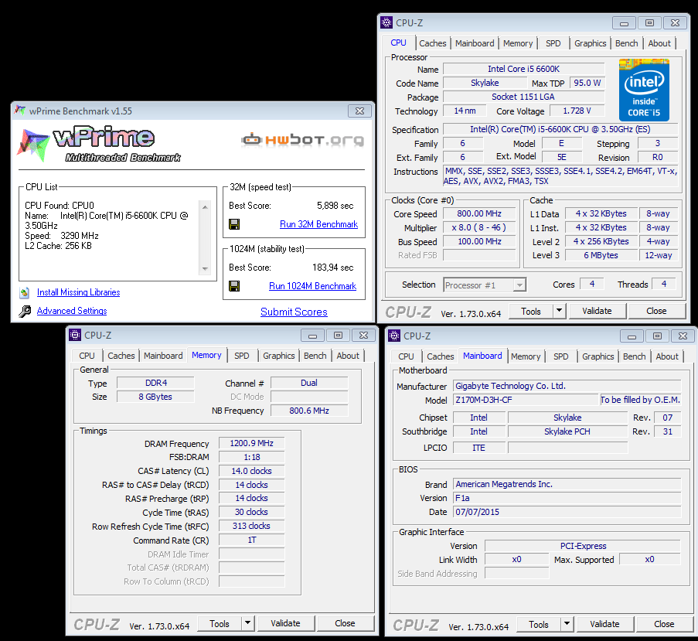Click the CPU-Z icon in the CPU window title bar
Screen dimensions: 698x641
[x=386, y=22]
